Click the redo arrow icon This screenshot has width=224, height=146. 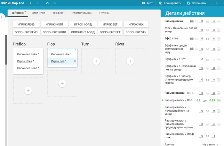click(55, 3)
